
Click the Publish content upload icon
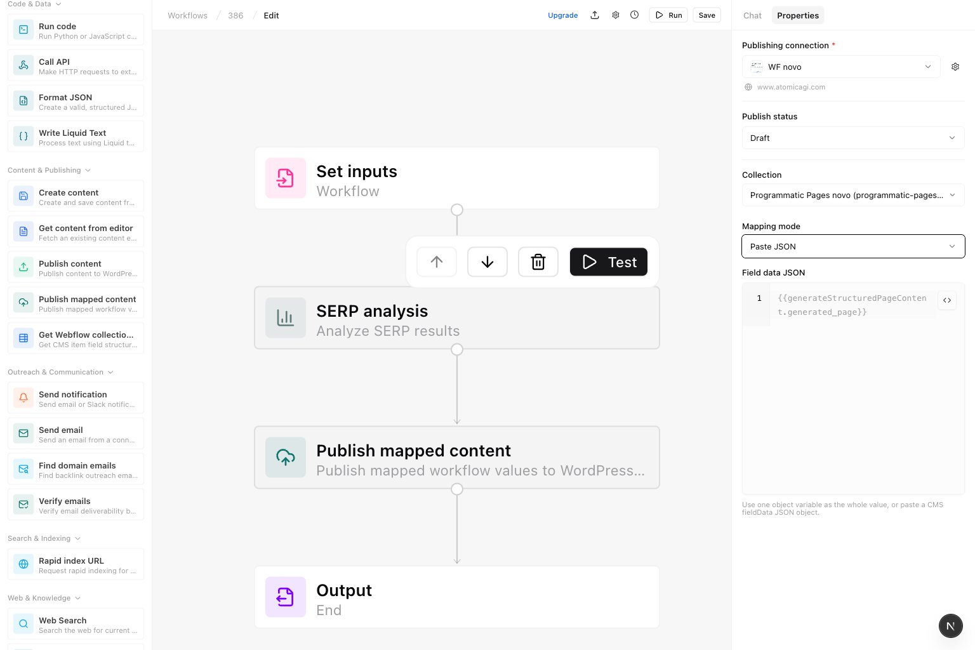coord(23,267)
